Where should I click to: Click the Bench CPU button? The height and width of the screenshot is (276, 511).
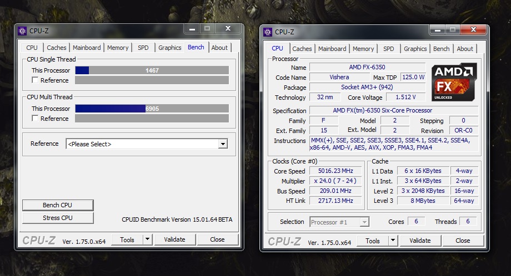click(58, 205)
